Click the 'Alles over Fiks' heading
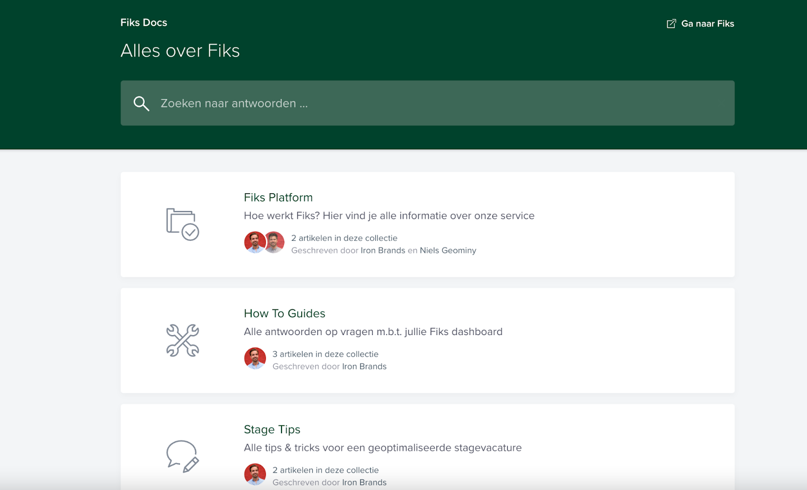 (180, 50)
